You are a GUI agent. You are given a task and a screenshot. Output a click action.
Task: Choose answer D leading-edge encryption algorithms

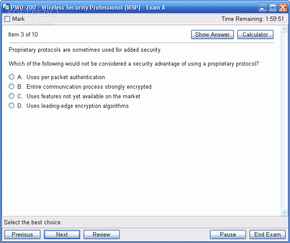tap(11, 106)
